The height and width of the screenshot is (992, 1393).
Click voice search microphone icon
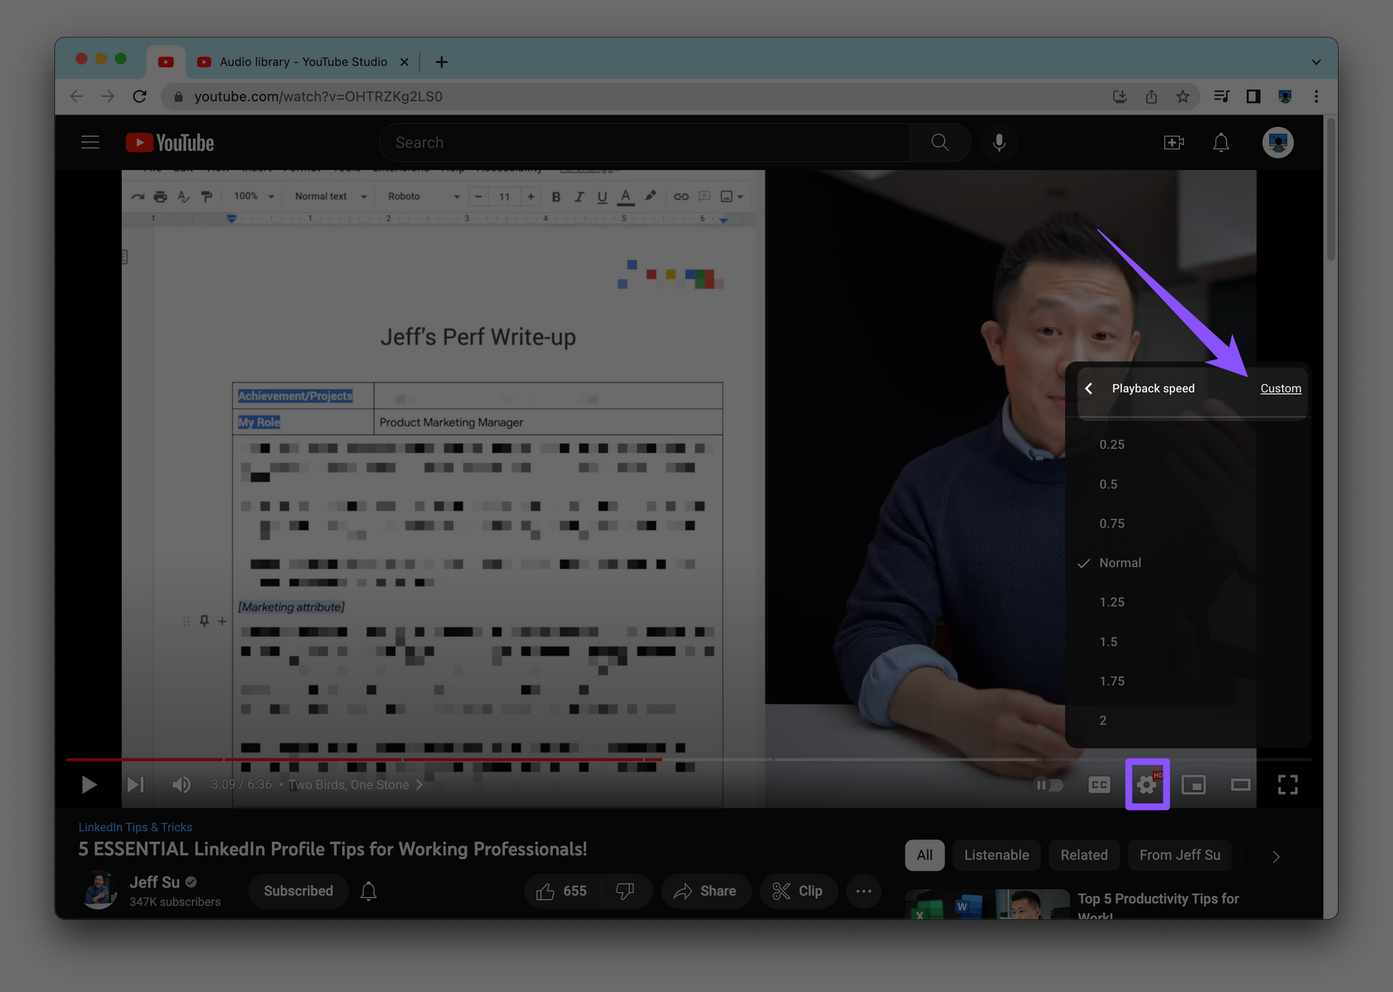pyautogui.click(x=999, y=143)
